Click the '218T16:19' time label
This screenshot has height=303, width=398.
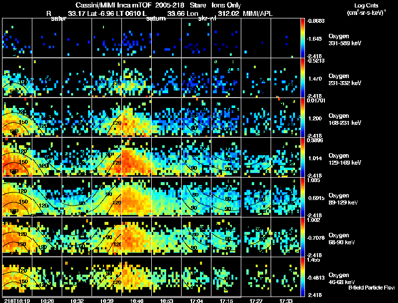[x=17, y=301]
